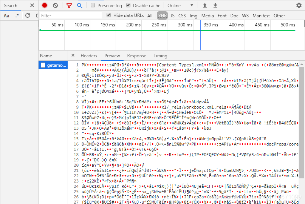Image resolution: width=305 pixels, height=204 pixels.
Task: Close the Search panel
Action: tap(32, 6)
